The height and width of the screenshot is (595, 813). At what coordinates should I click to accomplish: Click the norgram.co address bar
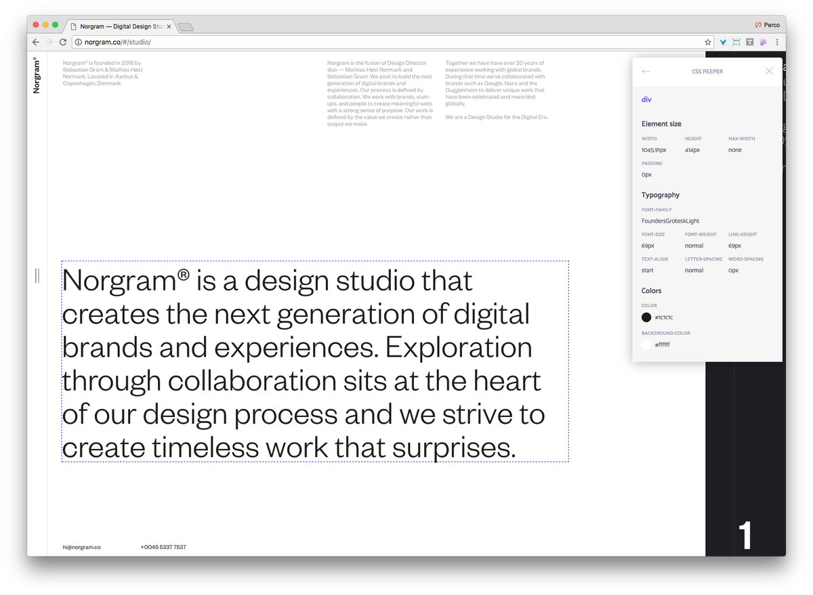[x=393, y=42]
